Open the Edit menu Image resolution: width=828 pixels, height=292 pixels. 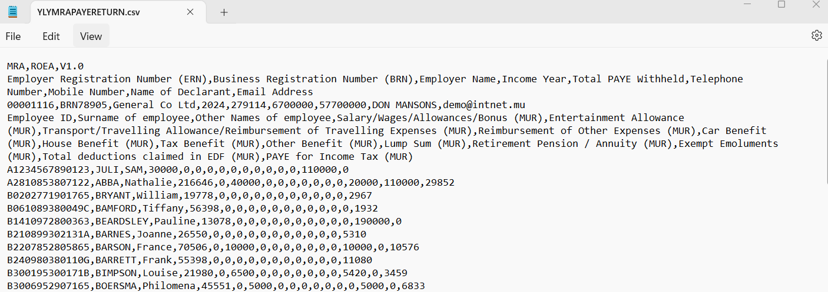tap(51, 36)
